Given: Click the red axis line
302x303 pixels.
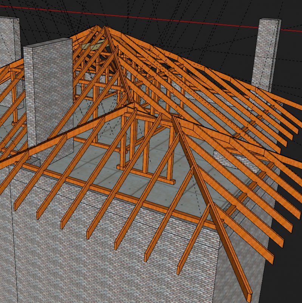Looking at the screenshot, I should click(x=150, y=18).
